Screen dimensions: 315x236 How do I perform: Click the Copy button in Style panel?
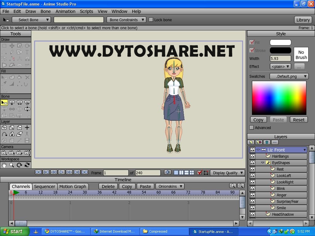258,120
